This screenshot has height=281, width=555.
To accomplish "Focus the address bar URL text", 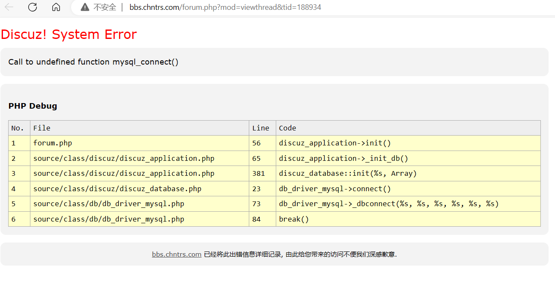I will [x=225, y=7].
